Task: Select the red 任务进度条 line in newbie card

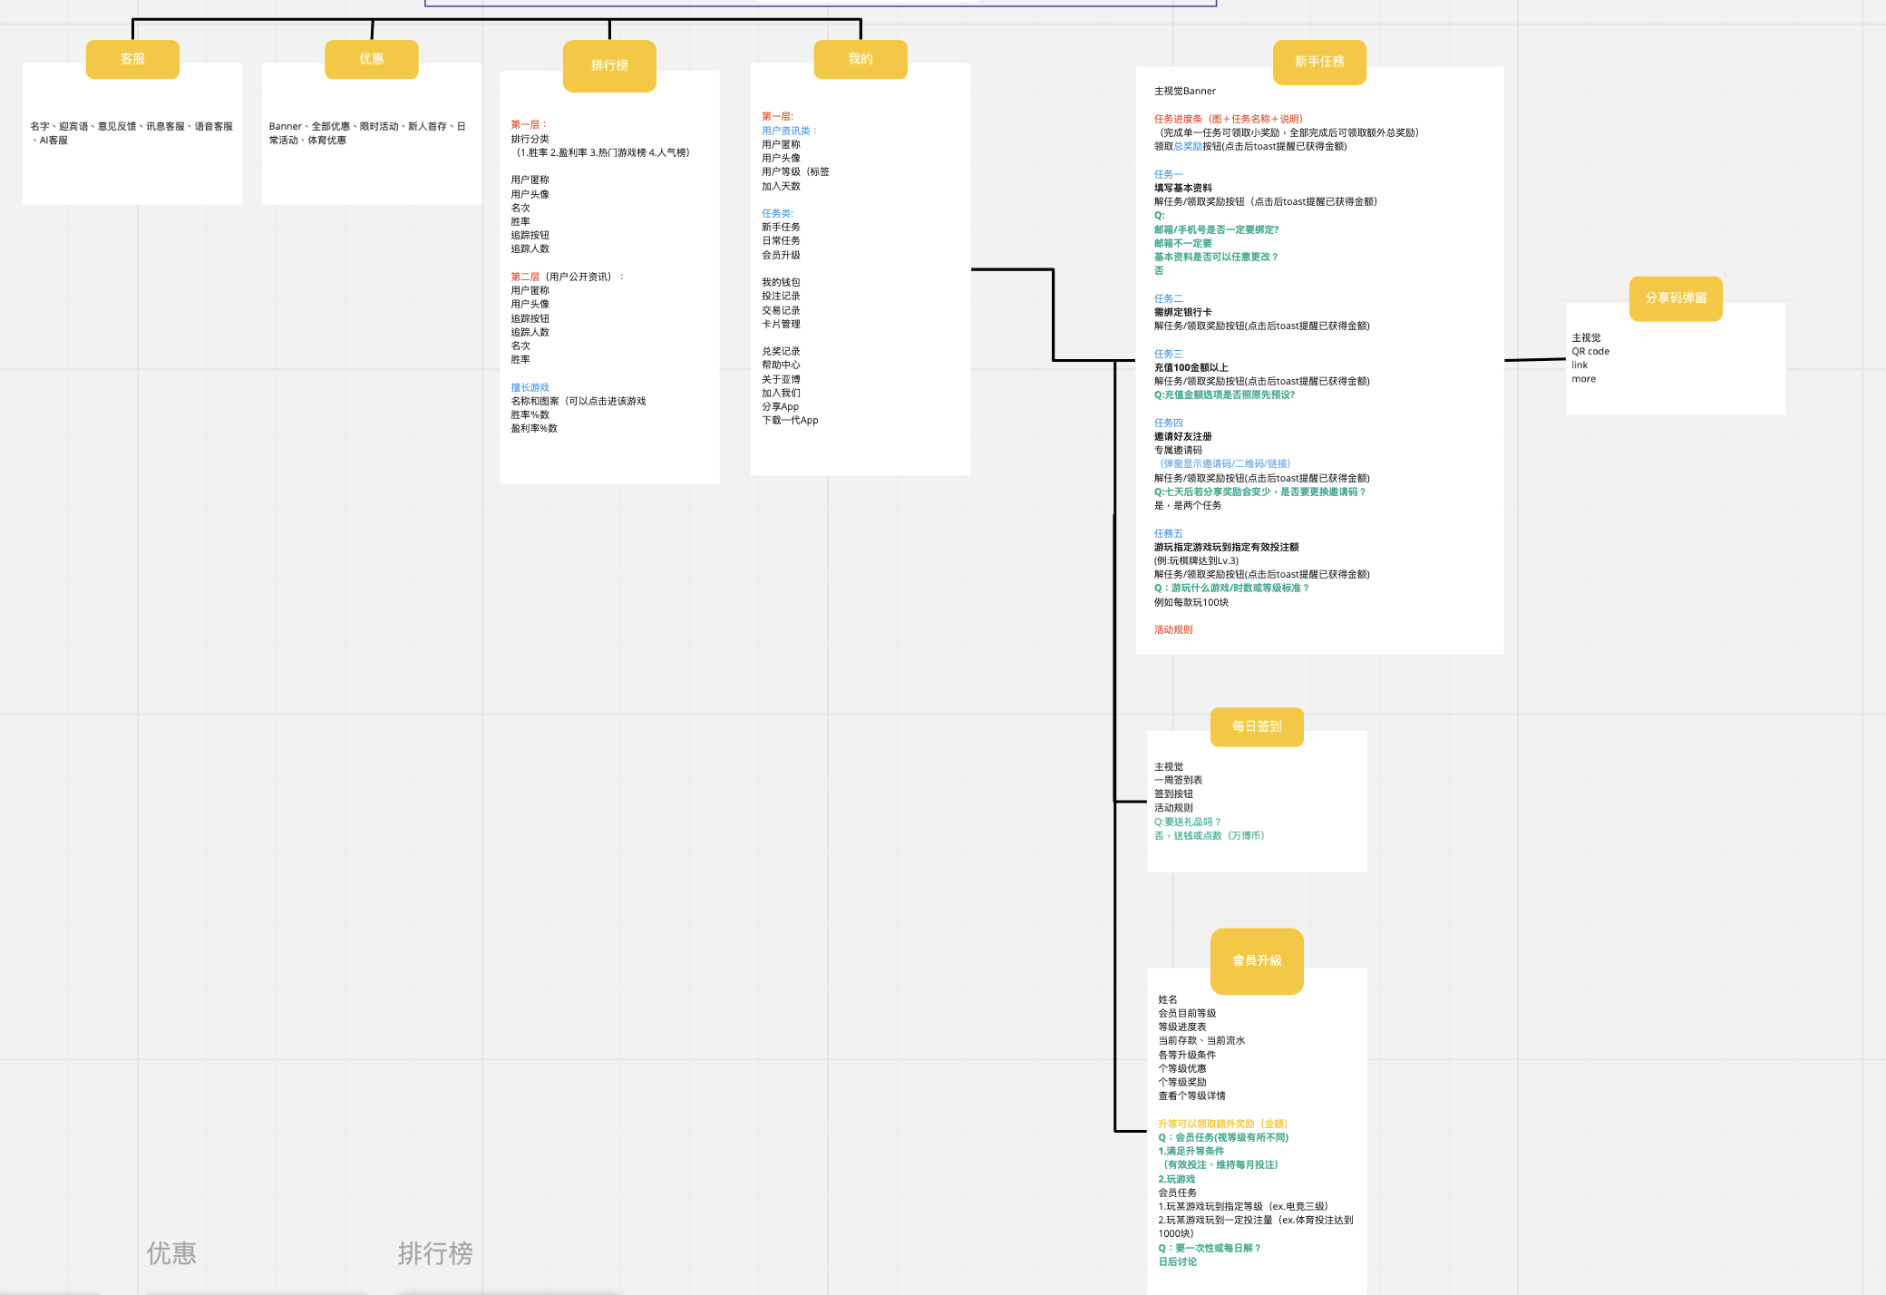Action: pos(1228,119)
